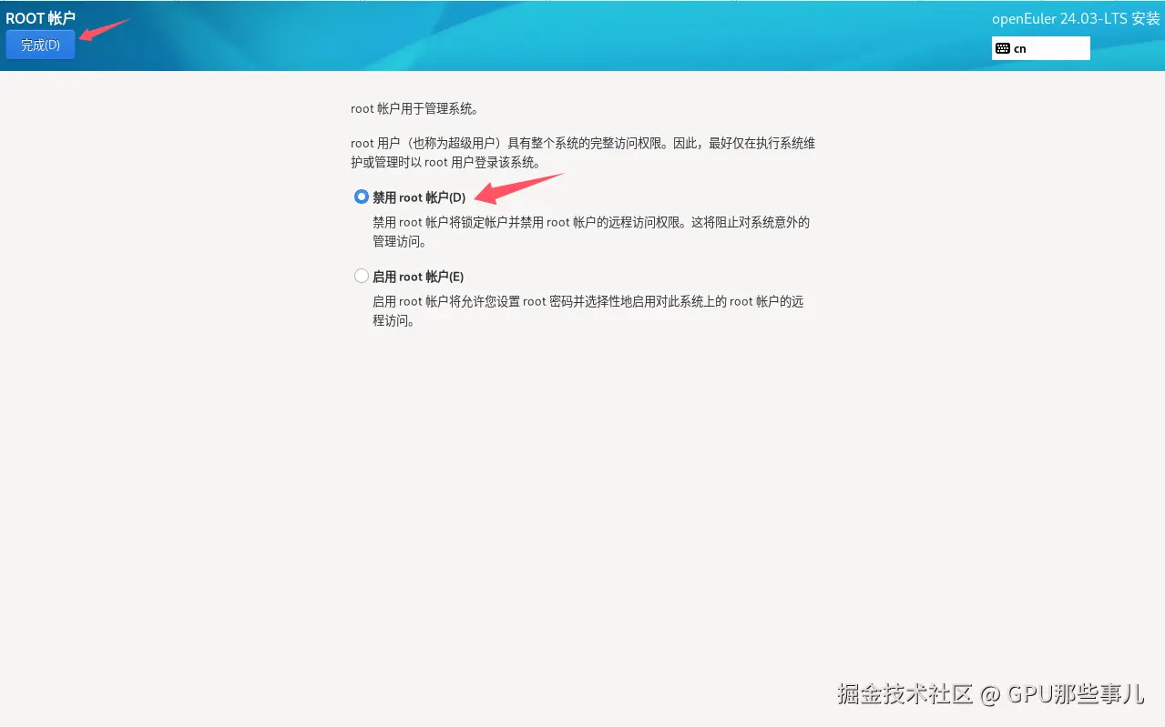Click the keyboard icon beside cn

(x=1003, y=49)
